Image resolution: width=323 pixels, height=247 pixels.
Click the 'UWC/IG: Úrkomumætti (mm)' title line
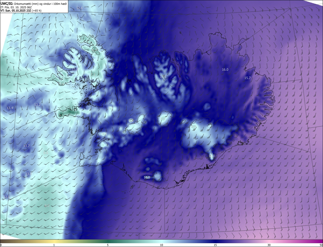(34, 4)
